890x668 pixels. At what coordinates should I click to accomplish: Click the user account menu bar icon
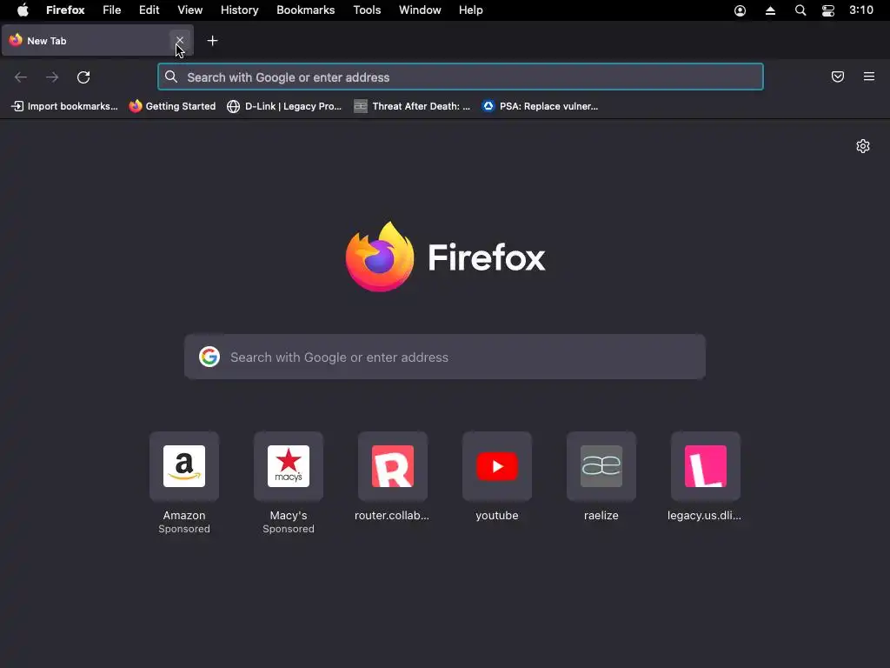(741, 10)
